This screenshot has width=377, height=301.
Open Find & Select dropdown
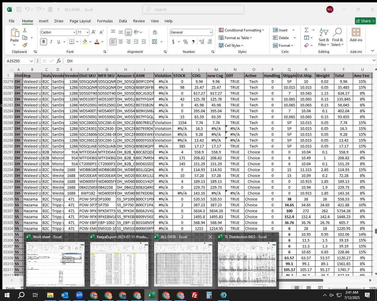pos(337,37)
